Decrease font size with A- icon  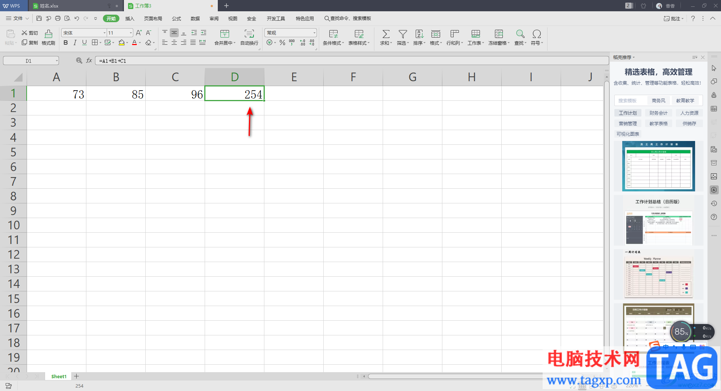[x=149, y=33]
